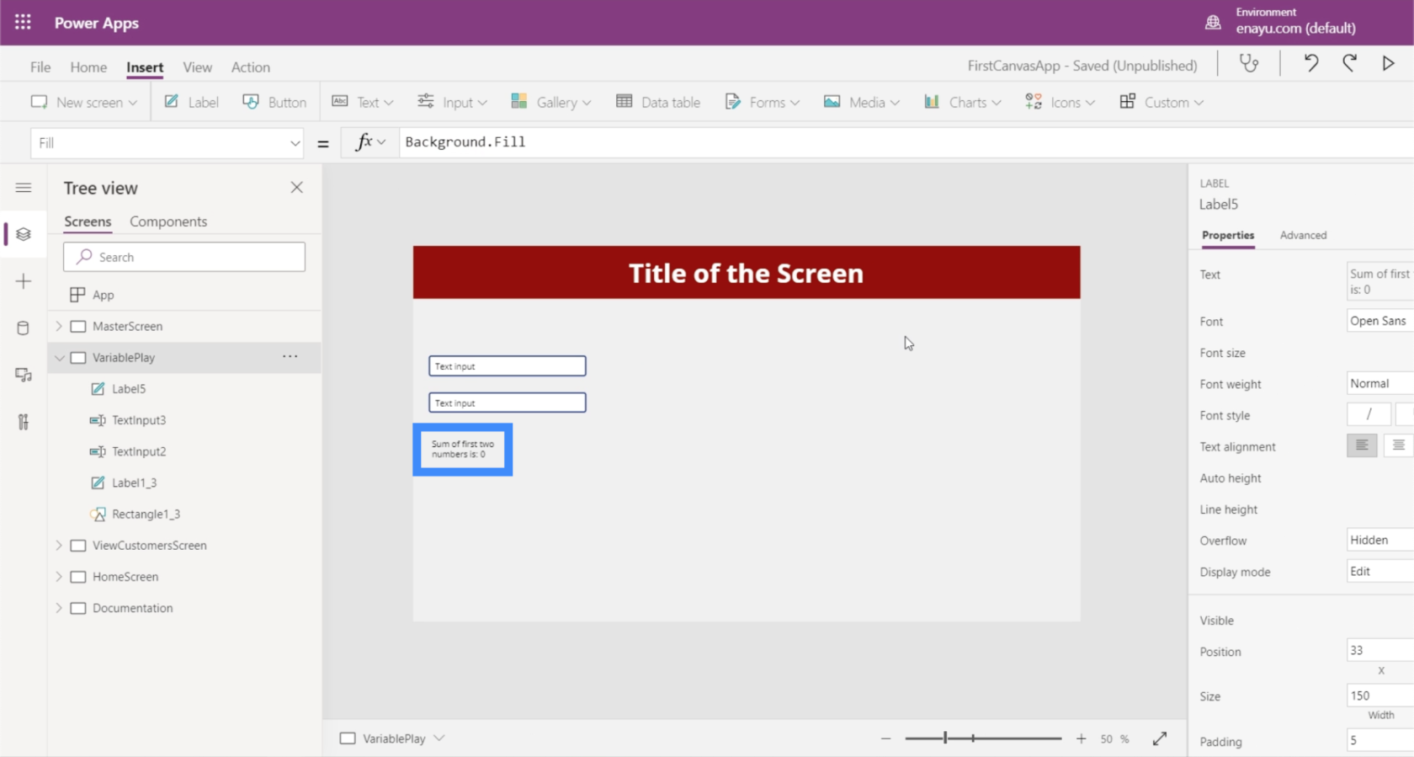Select the Sum of first two numbers label

coord(463,450)
